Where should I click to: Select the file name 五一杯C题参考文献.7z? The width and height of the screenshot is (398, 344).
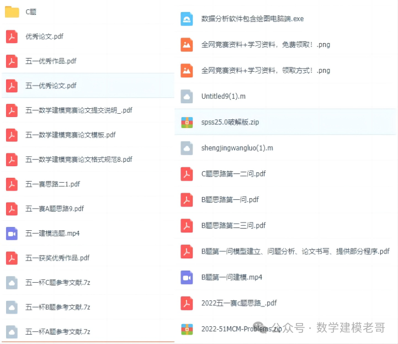pyautogui.click(x=57, y=283)
